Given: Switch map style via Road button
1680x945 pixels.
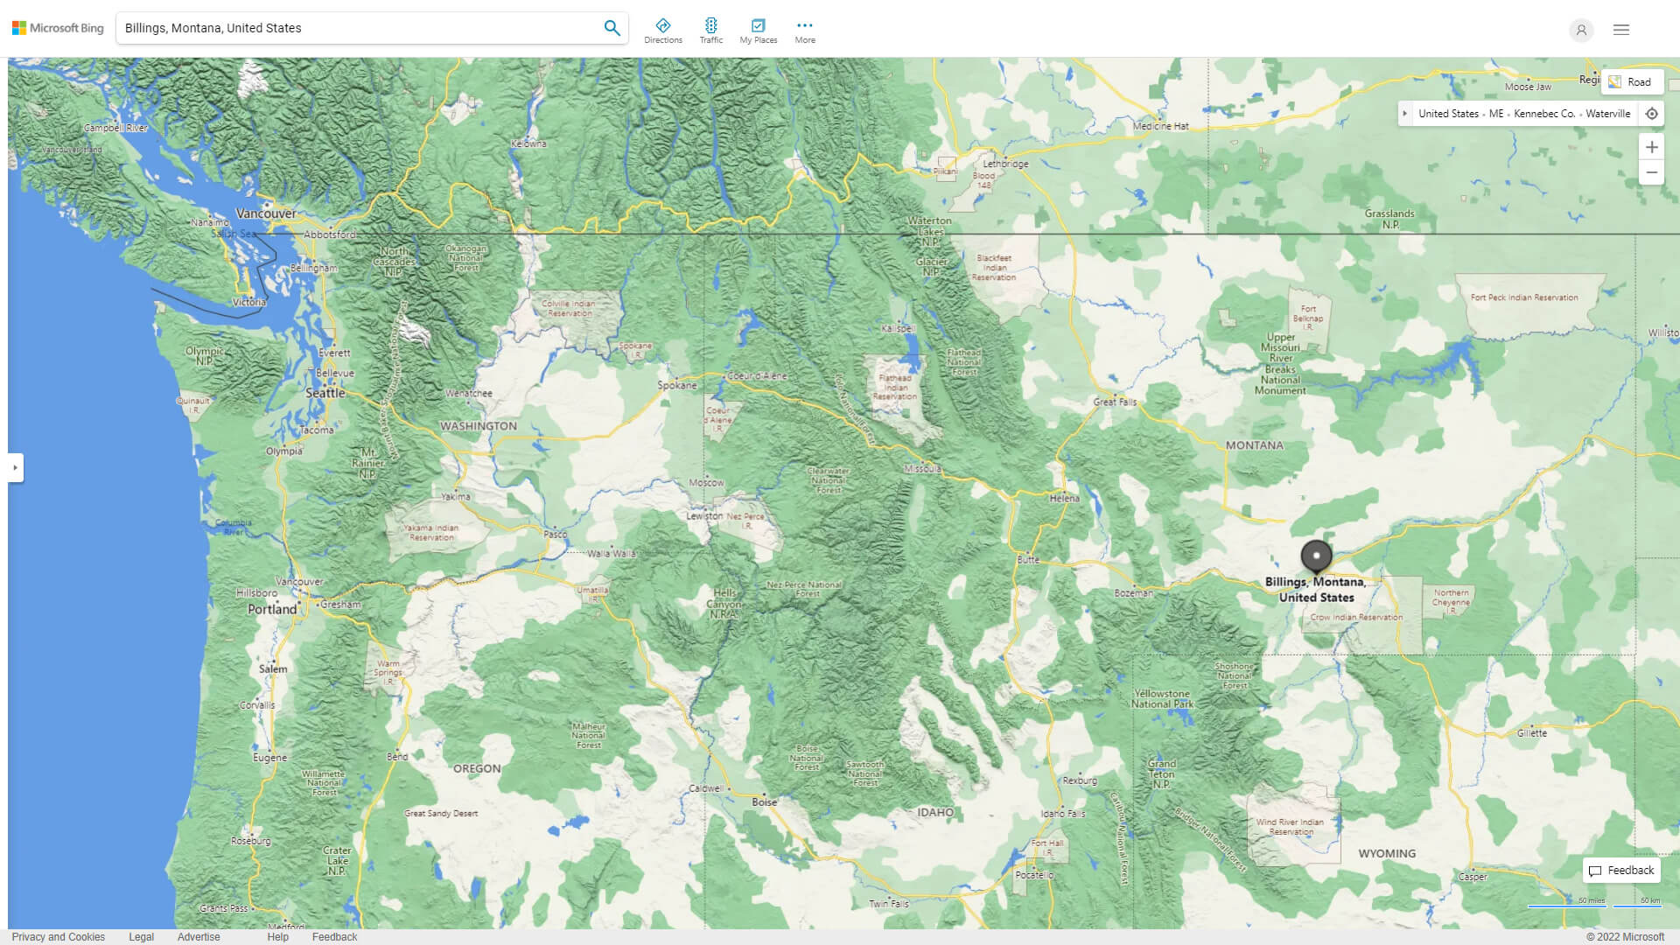Looking at the screenshot, I should (1631, 81).
